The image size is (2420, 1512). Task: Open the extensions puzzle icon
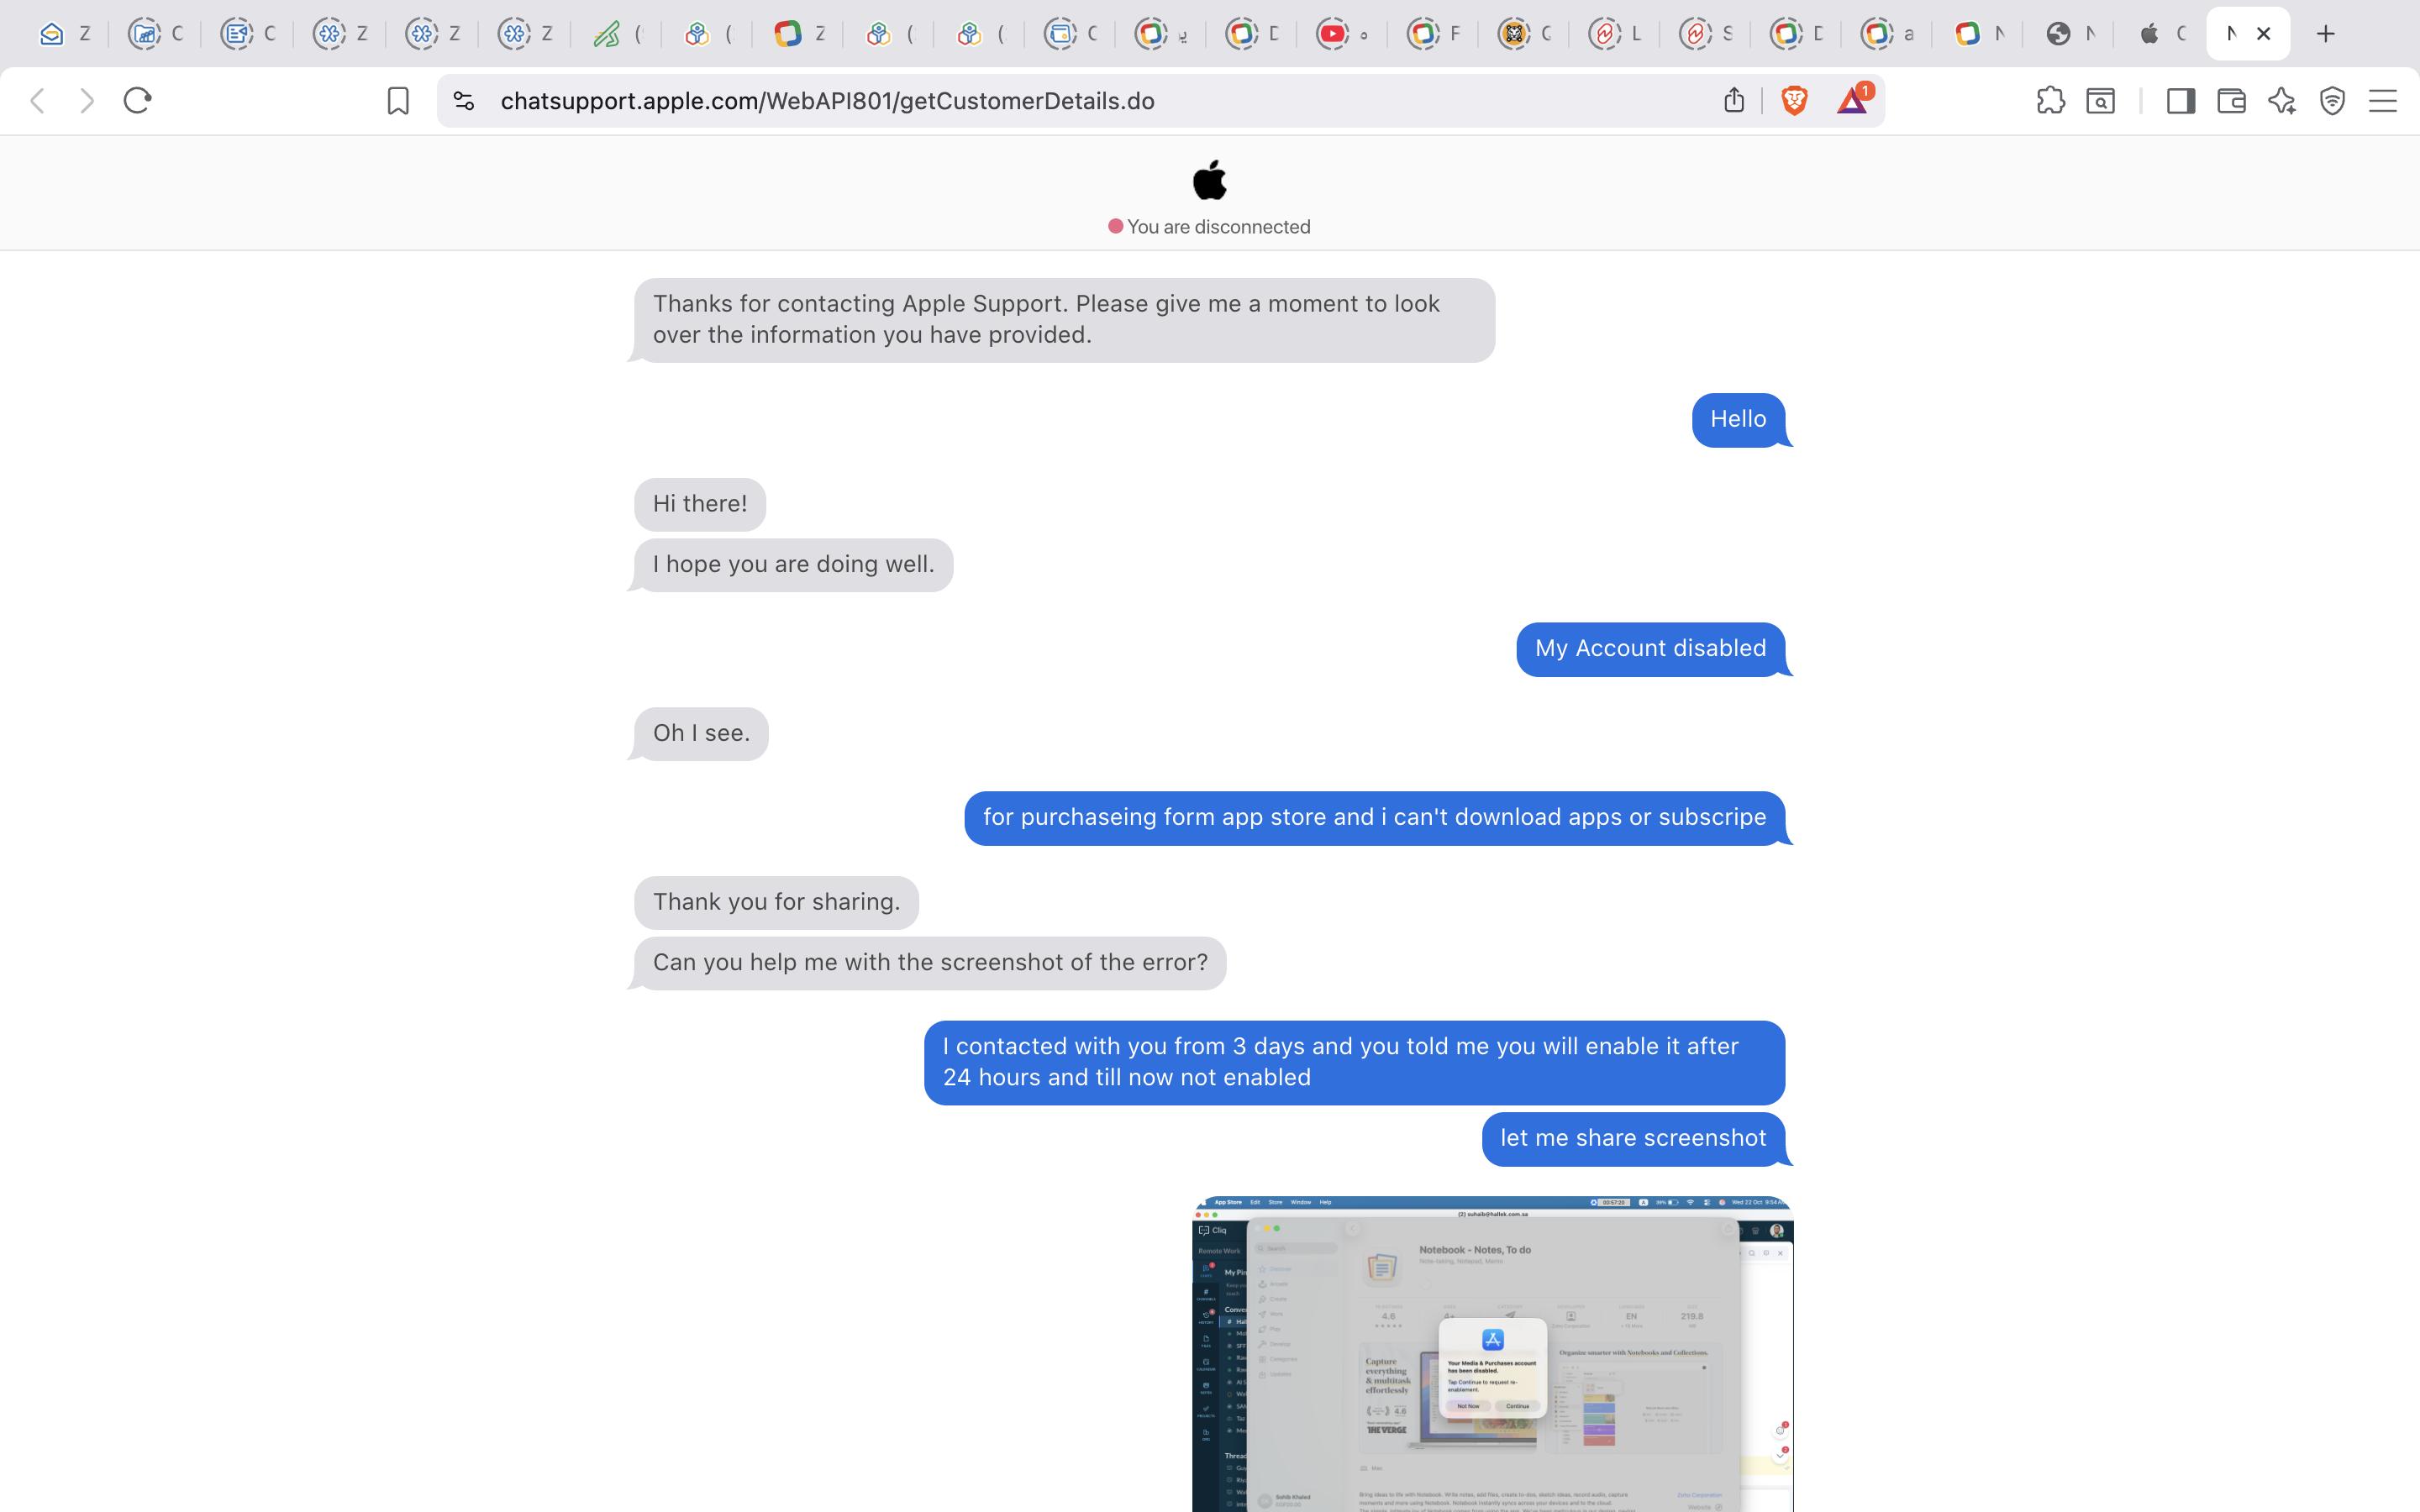coord(2050,101)
